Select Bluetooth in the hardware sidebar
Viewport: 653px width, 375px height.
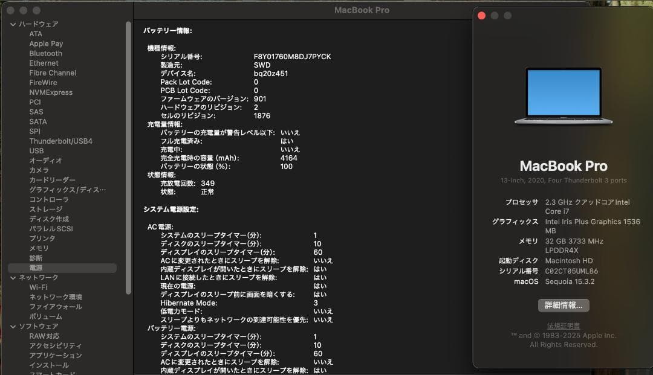click(x=45, y=53)
